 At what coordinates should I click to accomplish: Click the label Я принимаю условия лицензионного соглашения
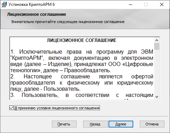click(57, 108)
